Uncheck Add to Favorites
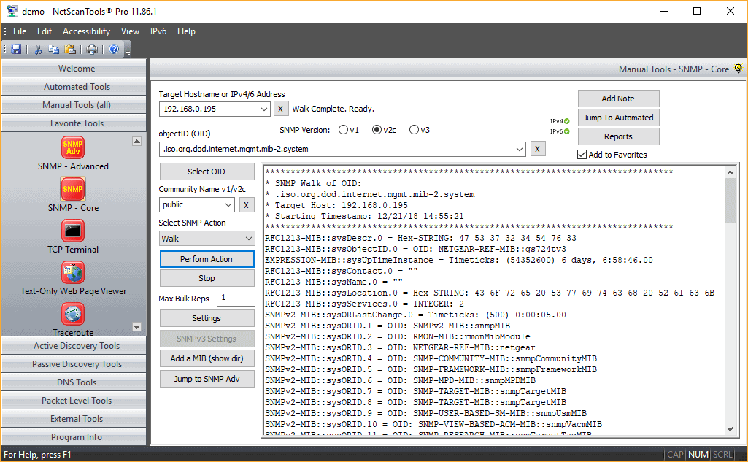Viewport: 748px width, 462px height. pos(582,154)
